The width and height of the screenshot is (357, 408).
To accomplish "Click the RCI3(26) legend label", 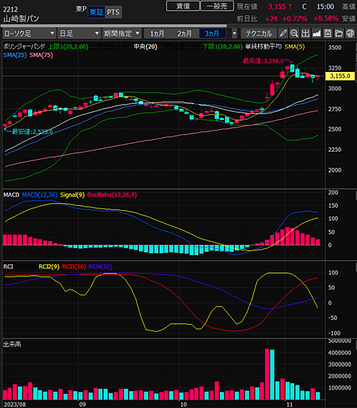I will tap(74, 267).
